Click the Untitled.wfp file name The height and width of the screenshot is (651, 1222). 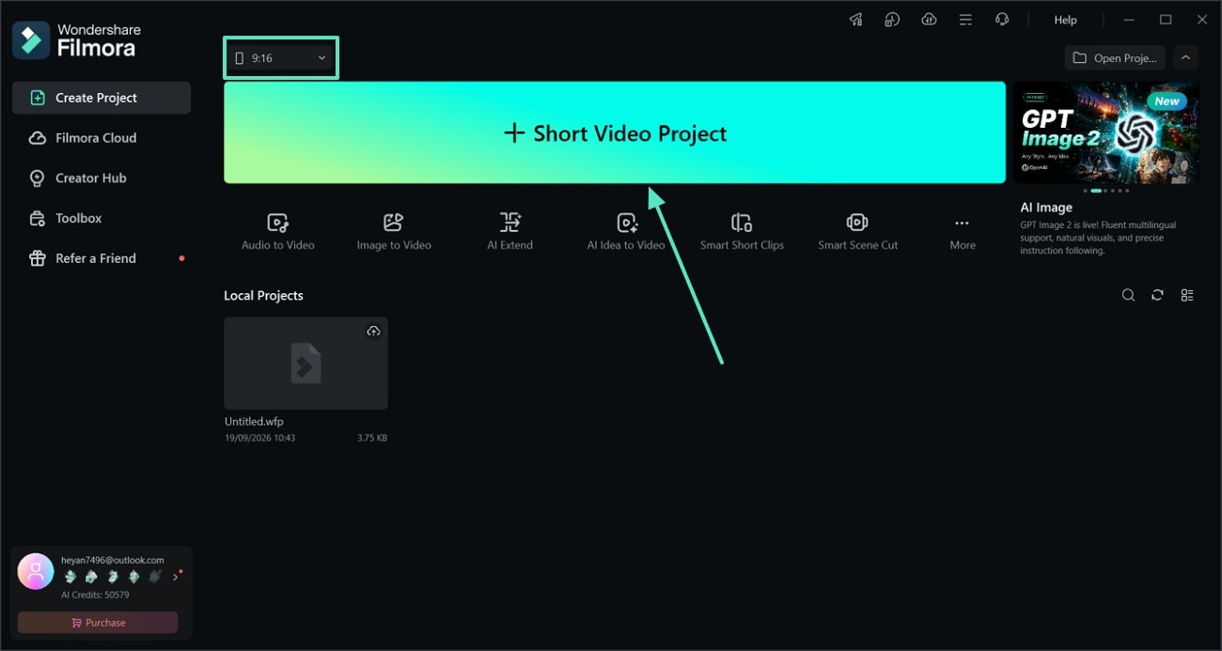(254, 422)
